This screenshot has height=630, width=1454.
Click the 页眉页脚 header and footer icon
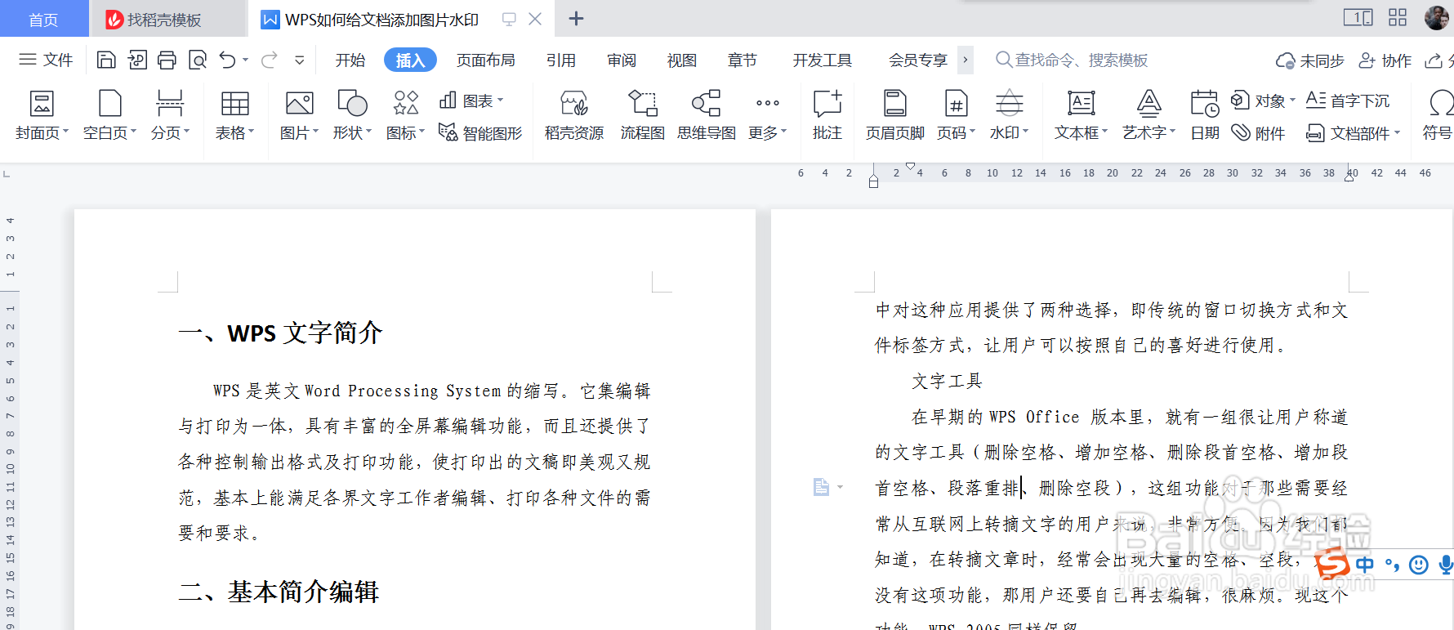[x=895, y=104]
